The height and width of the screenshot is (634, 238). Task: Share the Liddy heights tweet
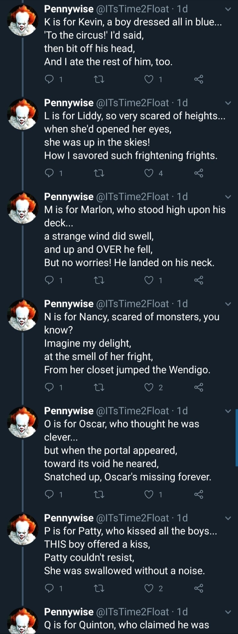[199, 173]
